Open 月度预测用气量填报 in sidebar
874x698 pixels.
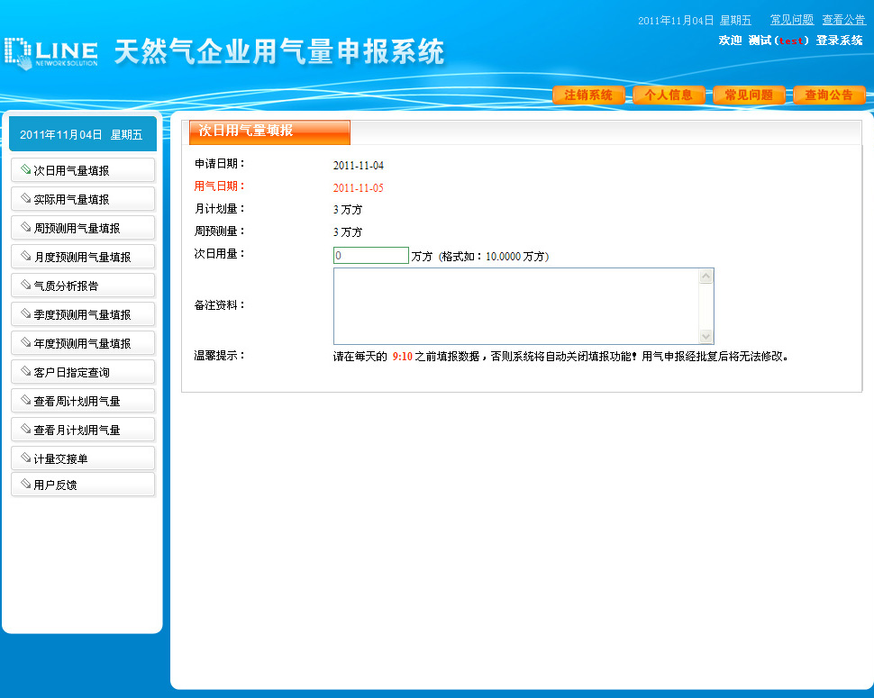point(82,258)
